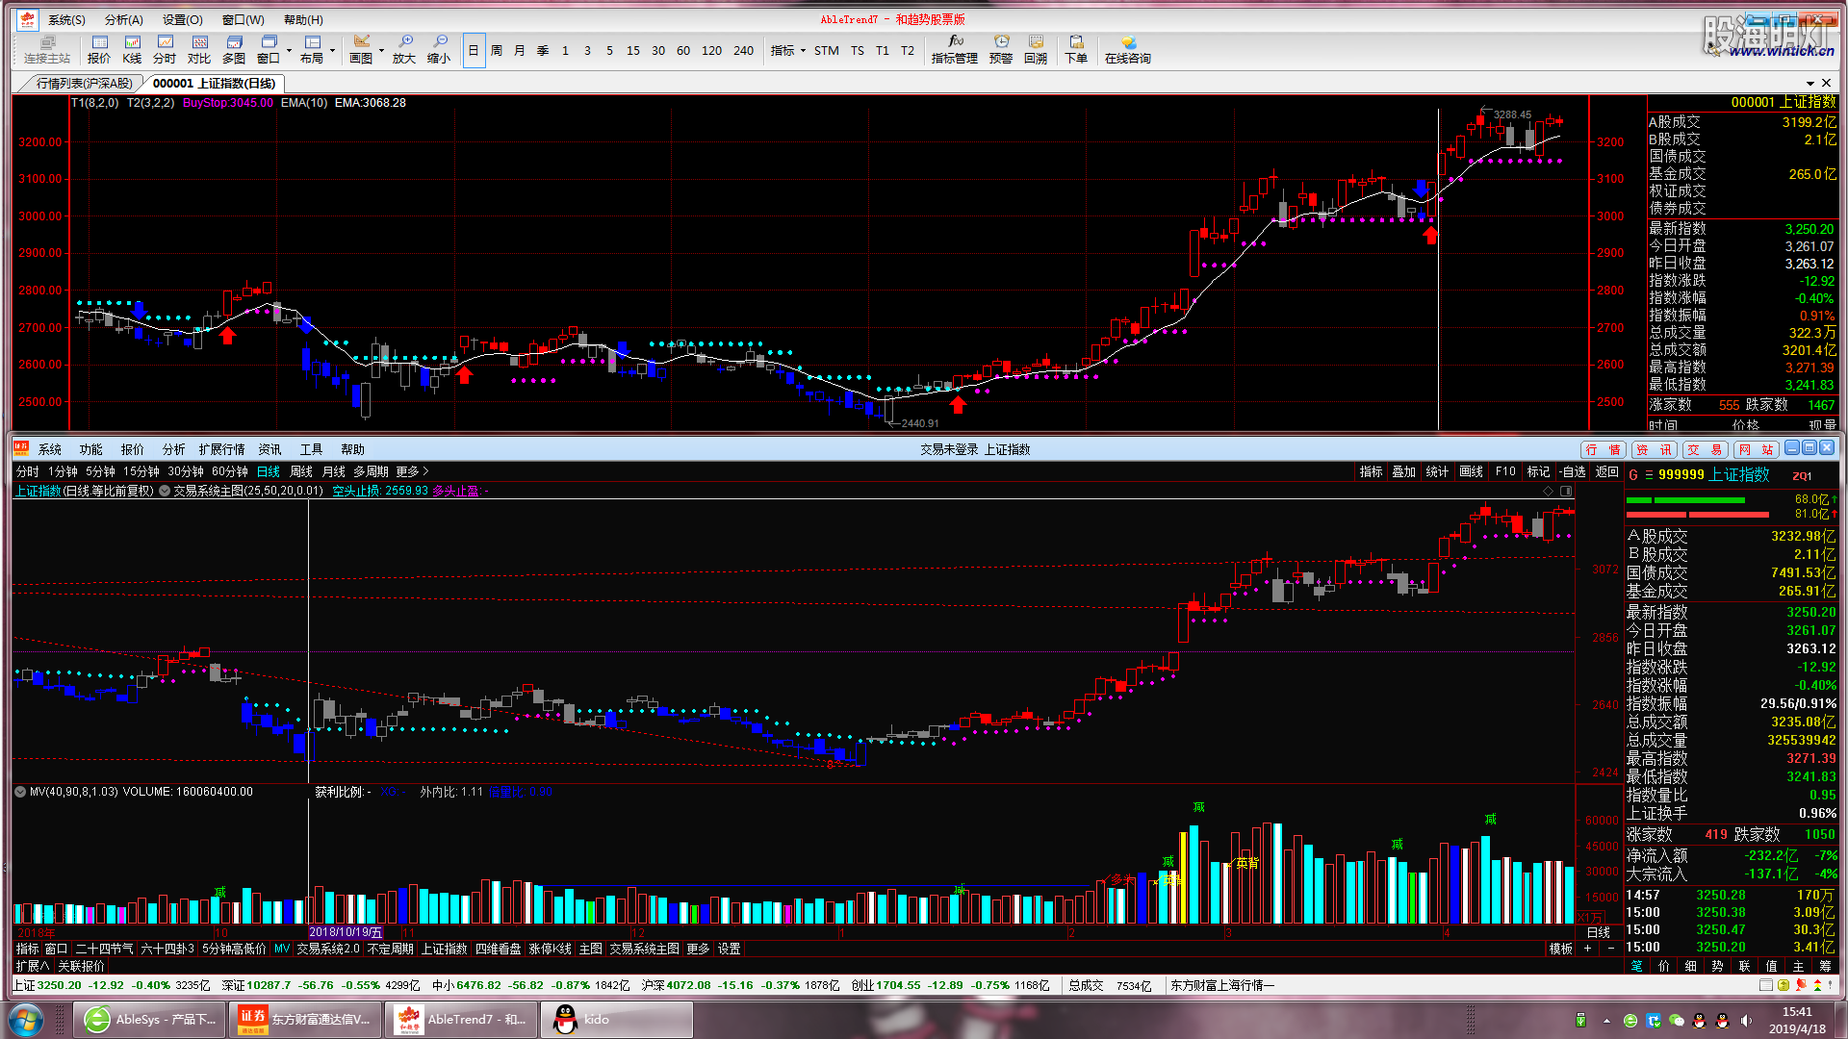Viewport: 1848px width, 1039px height.
Task: Switch to 行情列表(沪深A股) tab
Action: (85, 84)
